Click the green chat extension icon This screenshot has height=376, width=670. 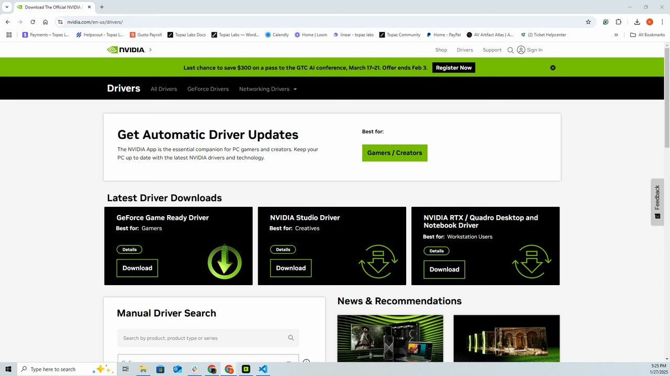[x=606, y=22]
